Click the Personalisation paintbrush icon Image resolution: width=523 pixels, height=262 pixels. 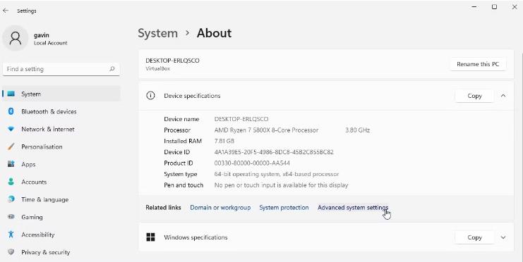point(11,146)
